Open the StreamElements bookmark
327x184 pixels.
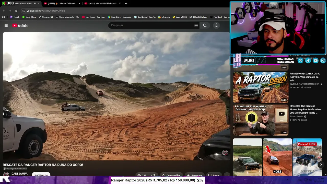pos(67,17)
